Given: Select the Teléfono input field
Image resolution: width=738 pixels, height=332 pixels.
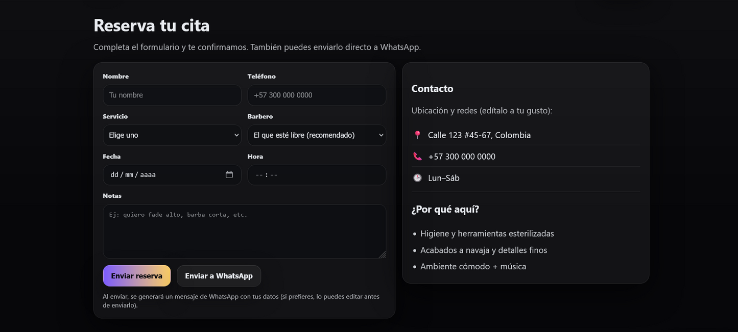Looking at the screenshot, I should [x=317, y=95].
